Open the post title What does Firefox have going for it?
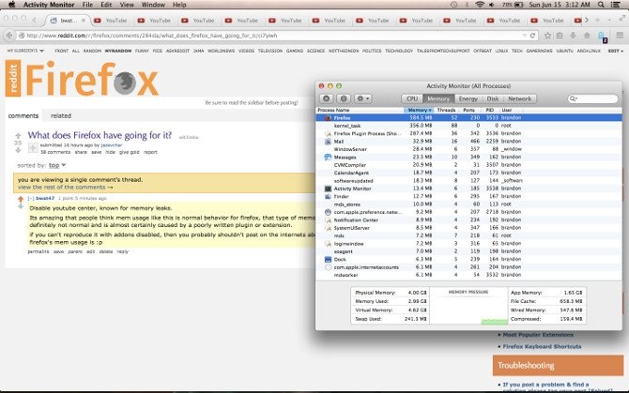Screen dimensions: 629x393 tap(100, 135)
